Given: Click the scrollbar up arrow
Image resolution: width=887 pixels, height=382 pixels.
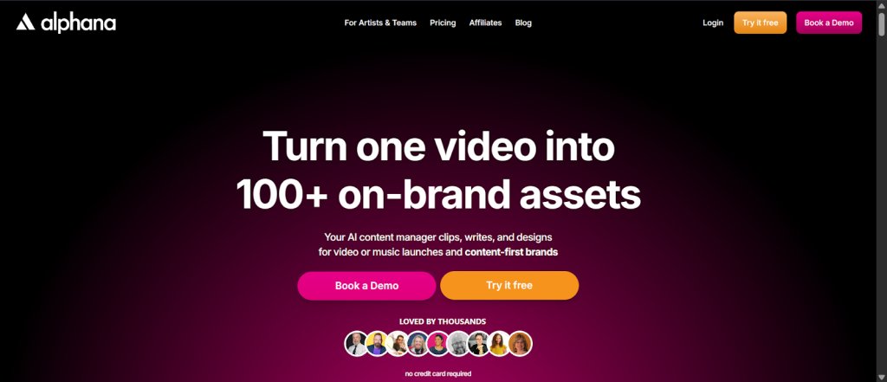Looking at the screenshot, I should (881, 5).
